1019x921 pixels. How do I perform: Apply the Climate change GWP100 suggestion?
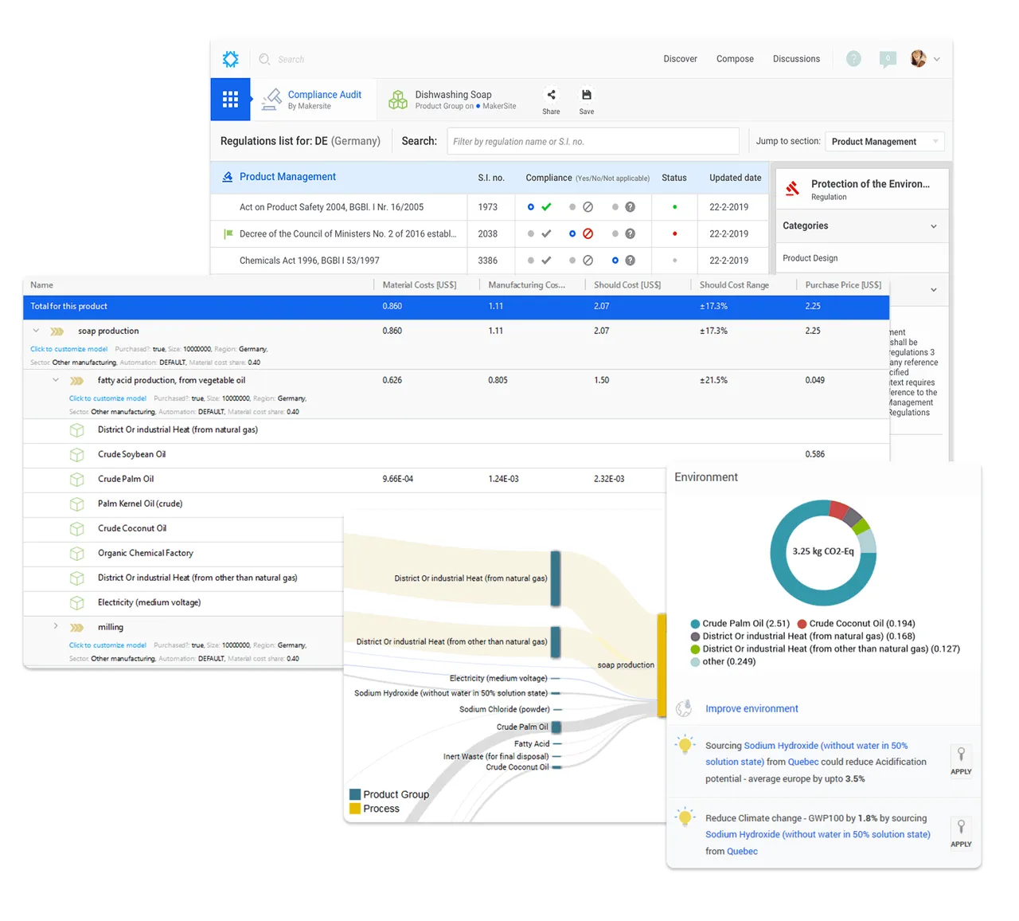point(961,833)
